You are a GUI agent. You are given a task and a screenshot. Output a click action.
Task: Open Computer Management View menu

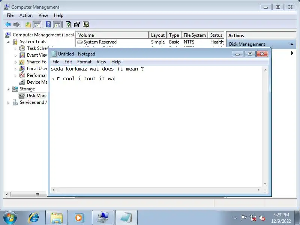tap(43, 15)
